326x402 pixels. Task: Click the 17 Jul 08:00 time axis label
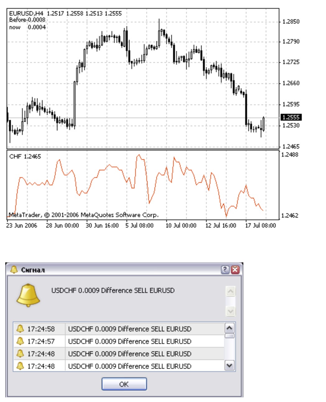(260, 225)
